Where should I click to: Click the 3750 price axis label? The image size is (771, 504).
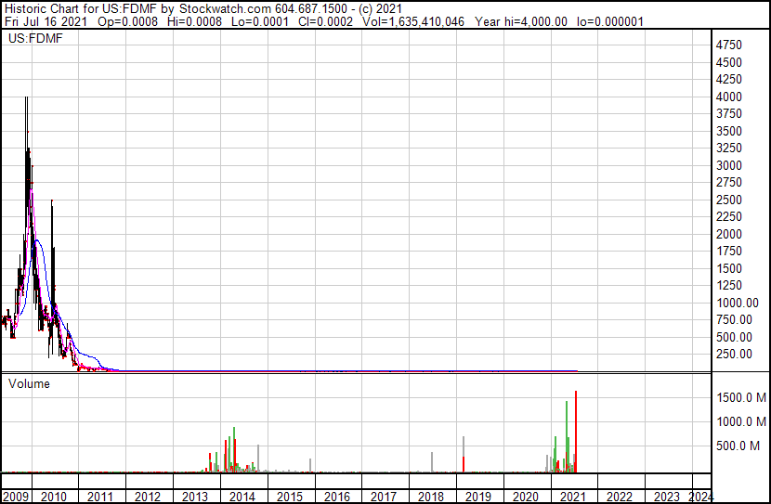pyautogui.click(x=729, y=113)
